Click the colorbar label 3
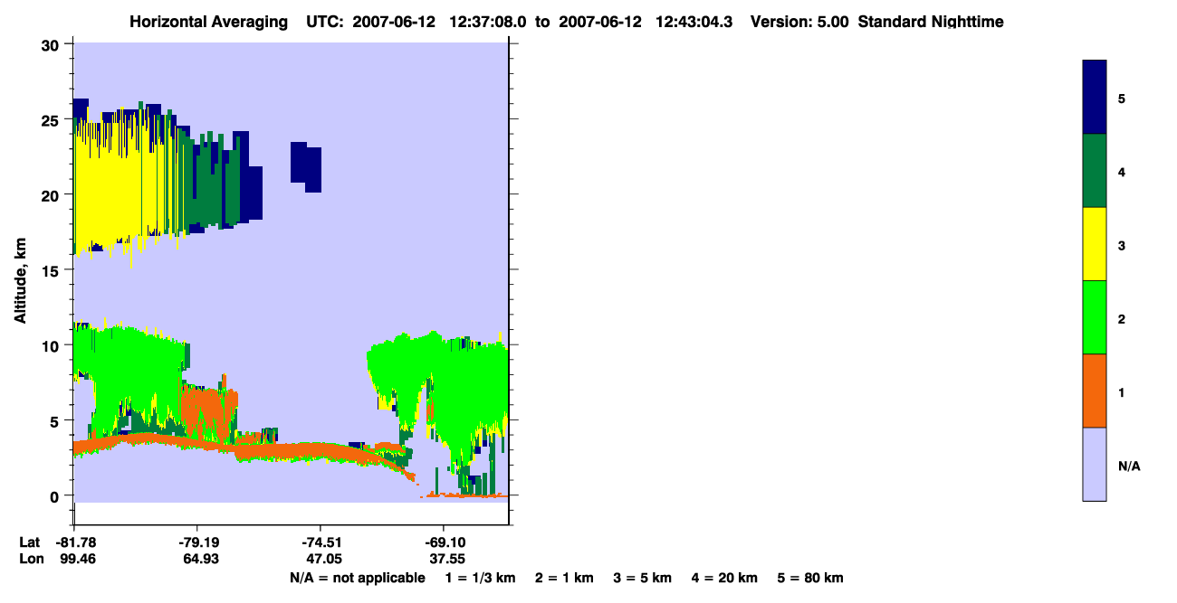Screen dimensions: 1177x603 [1122, 245]
